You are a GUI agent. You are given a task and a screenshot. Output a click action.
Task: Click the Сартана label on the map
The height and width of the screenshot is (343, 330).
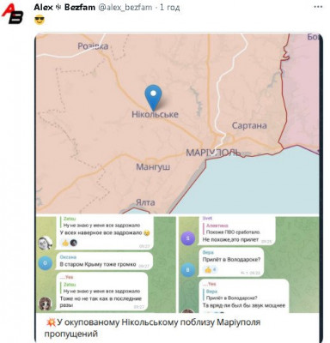249,125
